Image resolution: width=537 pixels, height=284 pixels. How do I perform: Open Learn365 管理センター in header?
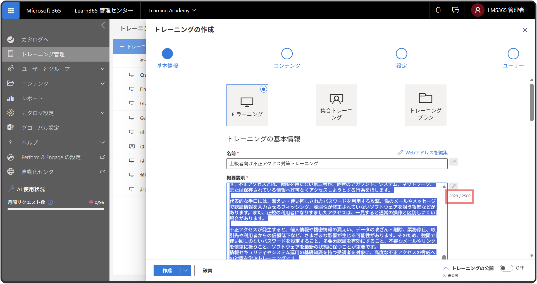tap(104, 11)
